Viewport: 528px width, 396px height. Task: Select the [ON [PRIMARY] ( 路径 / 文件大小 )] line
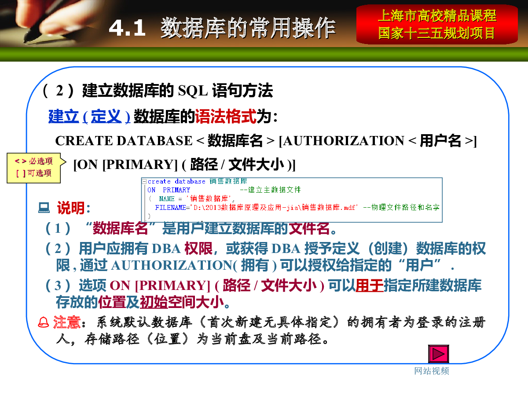click(184, 165)
